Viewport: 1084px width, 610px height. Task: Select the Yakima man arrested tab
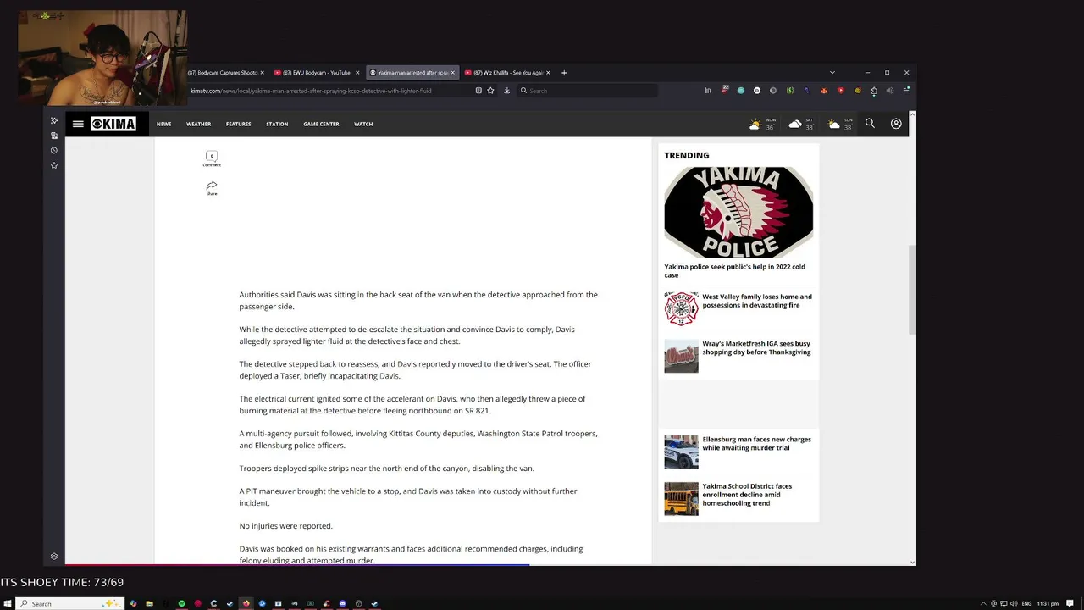[412, 73]
